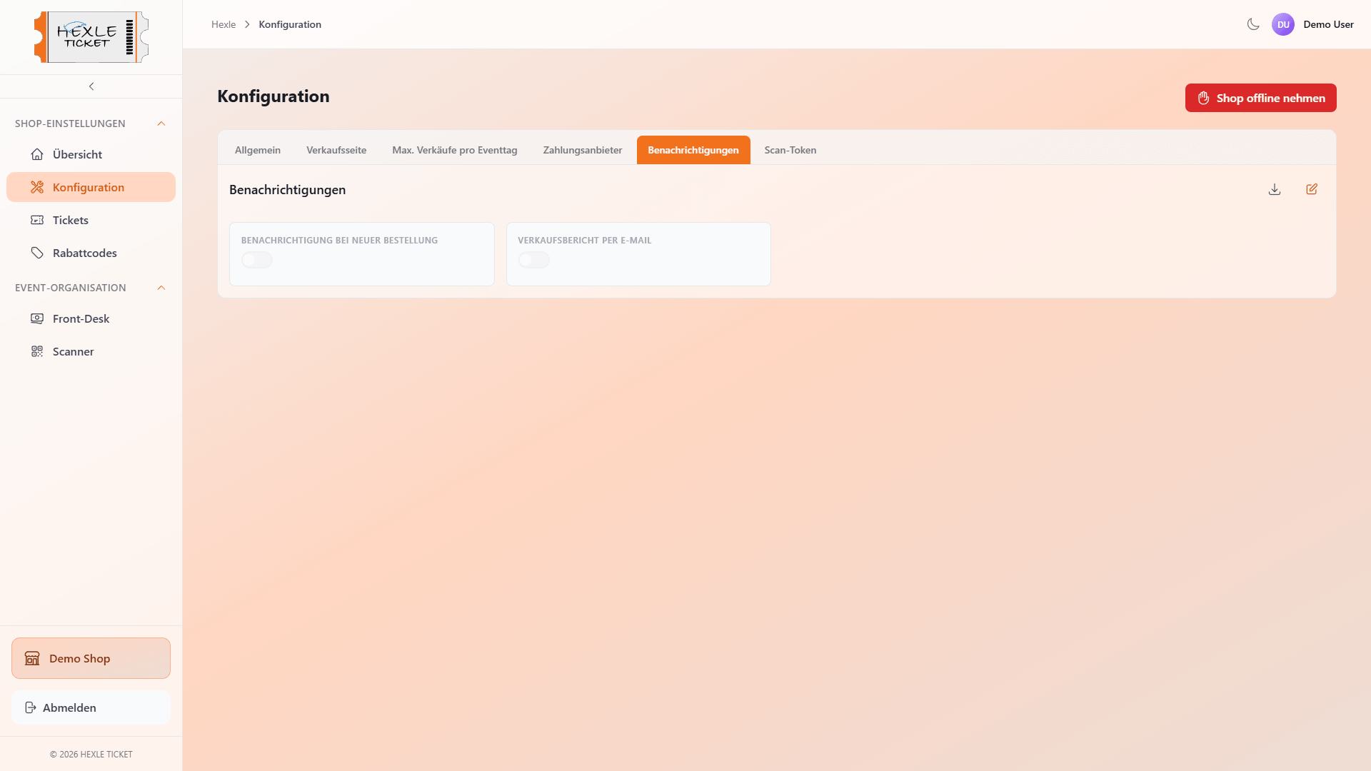
Task: Open Front-Desk from sidebar
Action: 81,318
